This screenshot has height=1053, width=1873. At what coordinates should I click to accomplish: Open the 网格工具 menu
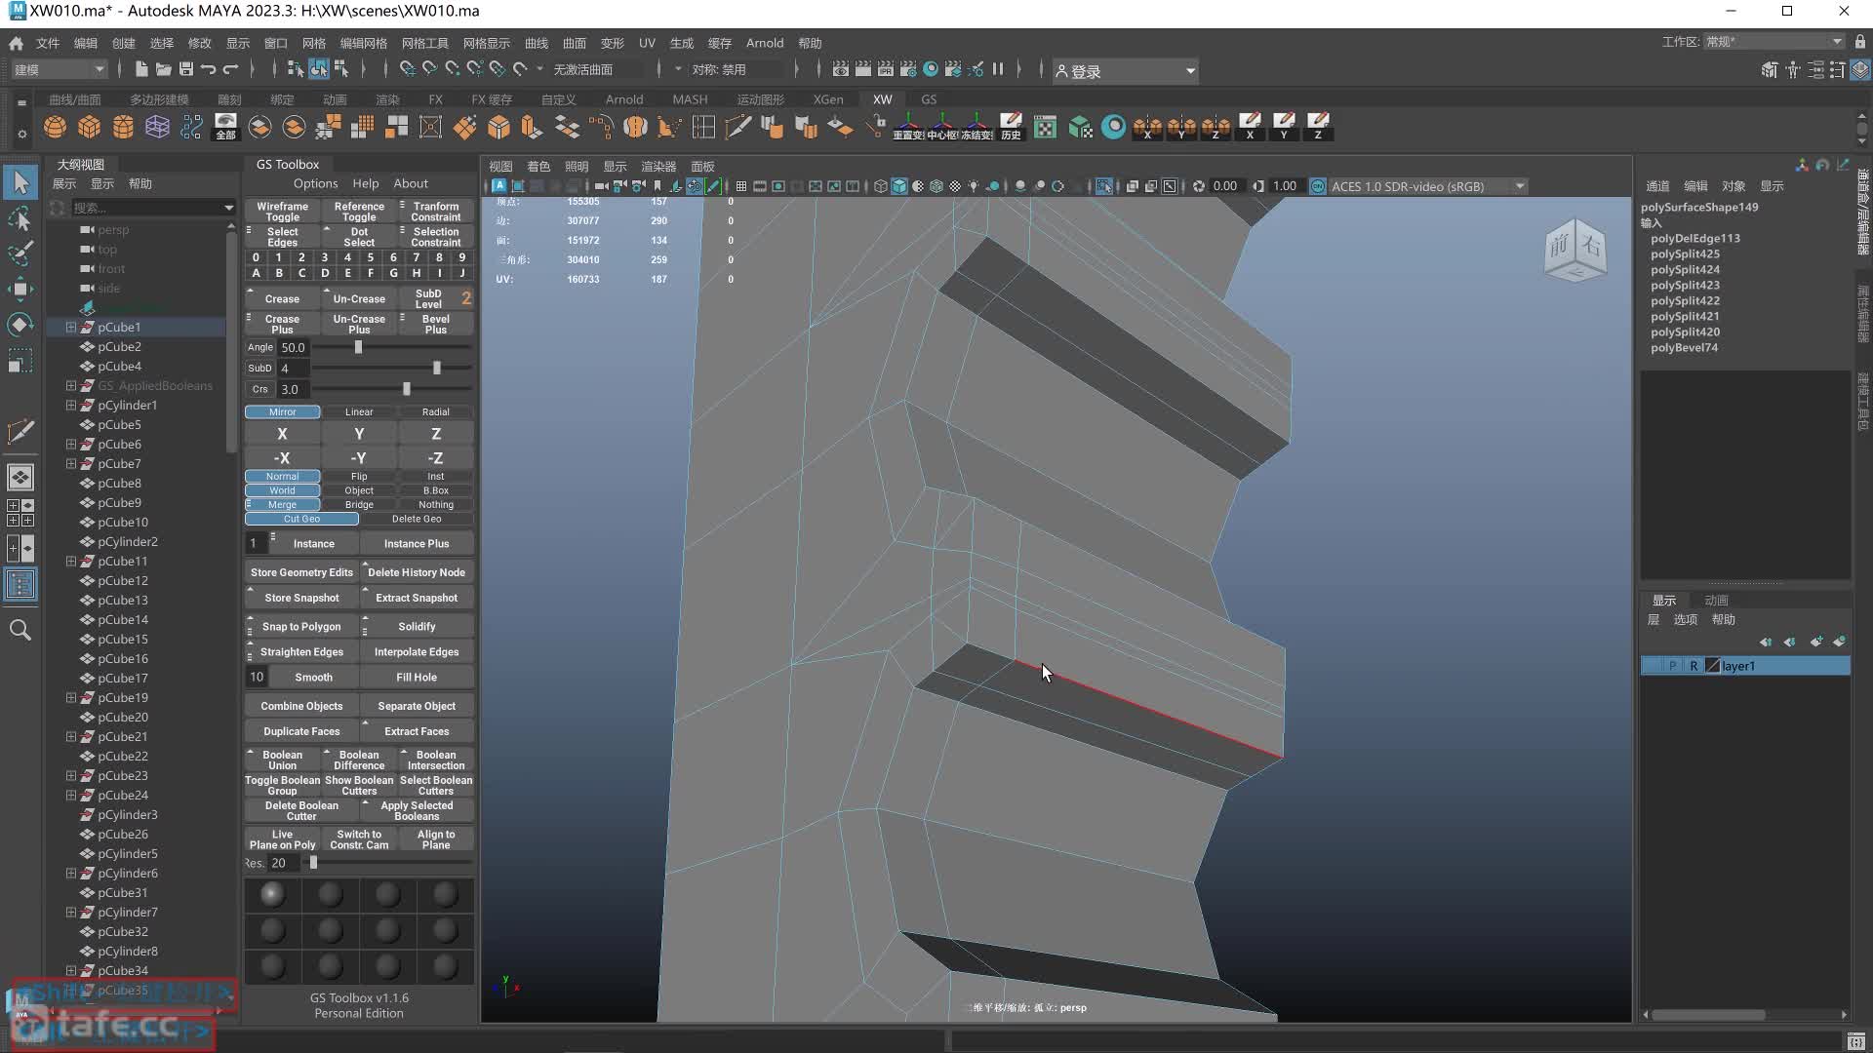tap(424, 43)
